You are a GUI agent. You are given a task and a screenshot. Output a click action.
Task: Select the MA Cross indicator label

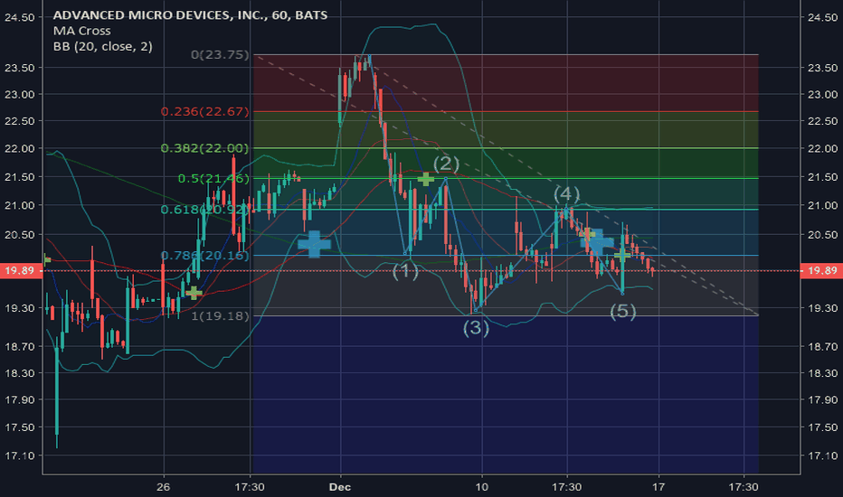pyautogui.click(x=81, y=31)
